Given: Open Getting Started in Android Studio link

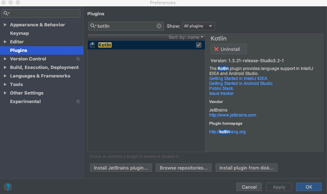Looking at the screenshot, I should pyautogui.click(x=241, y=83).
